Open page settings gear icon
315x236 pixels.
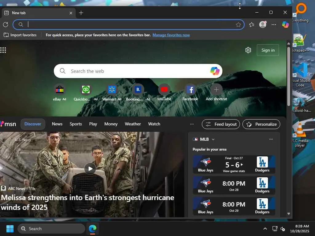tap(248, 50)
